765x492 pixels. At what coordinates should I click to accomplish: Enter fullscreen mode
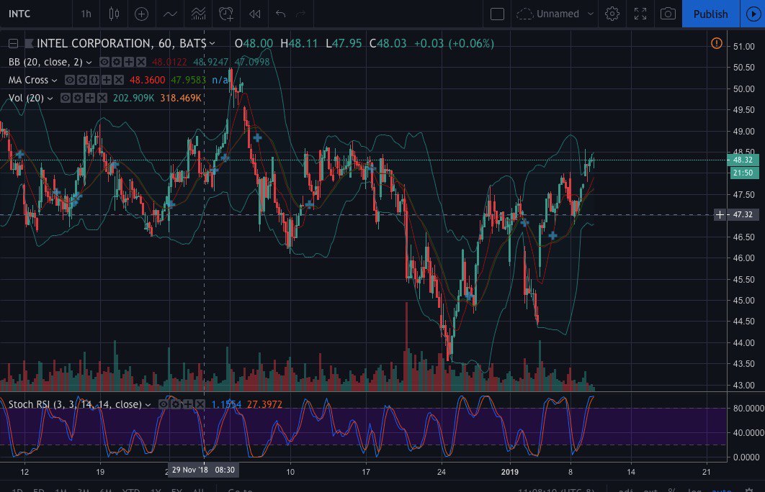640,14
